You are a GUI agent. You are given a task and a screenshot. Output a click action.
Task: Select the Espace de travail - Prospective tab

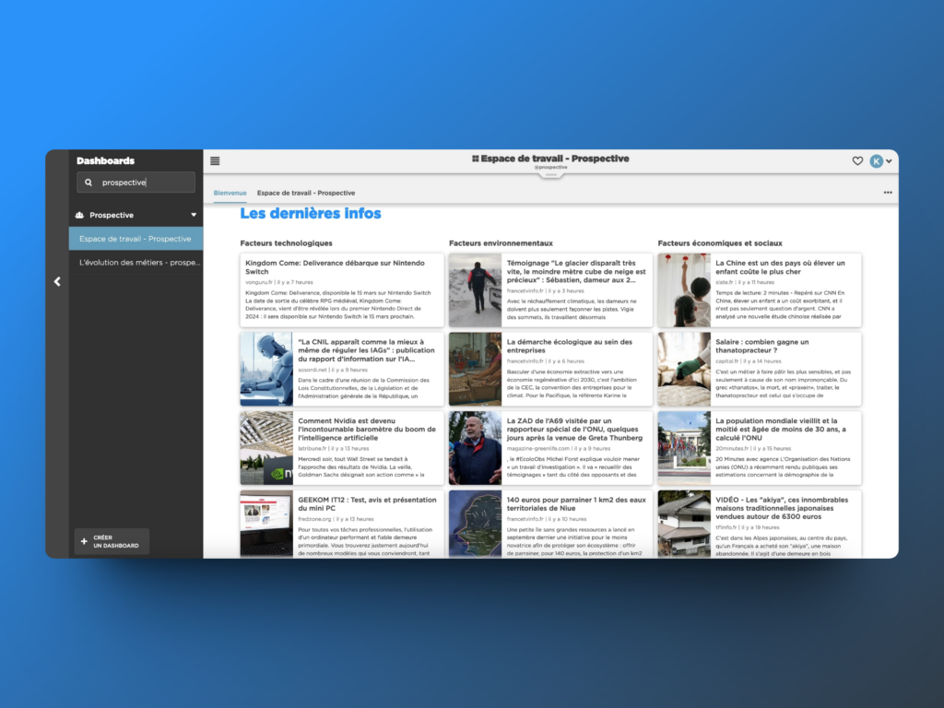point(306,193)
